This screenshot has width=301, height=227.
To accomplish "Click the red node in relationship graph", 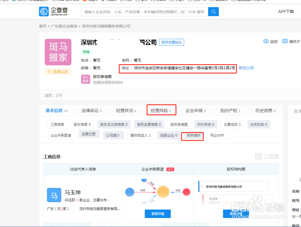I will tap(186, 192).
